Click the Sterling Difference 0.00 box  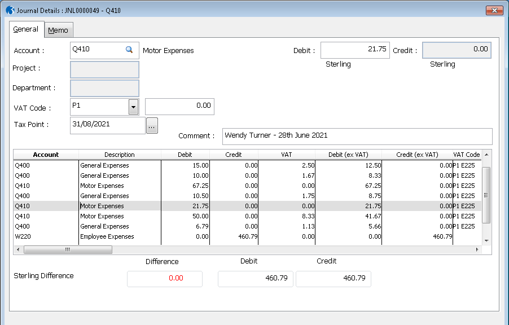coord(165,279)
